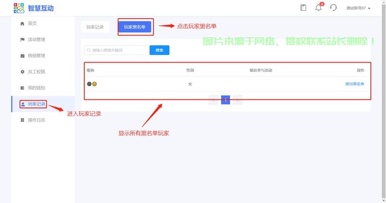
Task: Switch to the 玩家记录 tab
Action: click(95, 27)
